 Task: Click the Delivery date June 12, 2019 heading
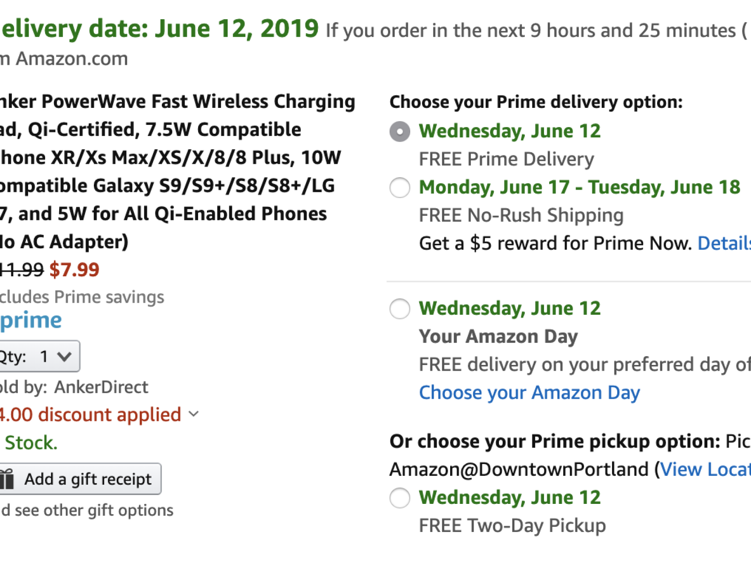pos(160,29)
